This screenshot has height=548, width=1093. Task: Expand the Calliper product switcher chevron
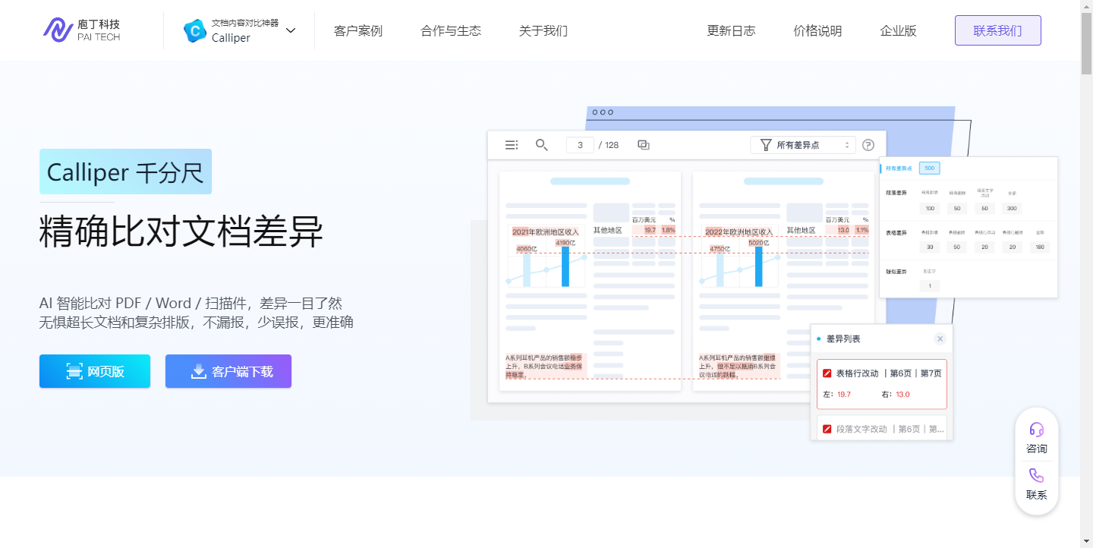click(291, 30)
